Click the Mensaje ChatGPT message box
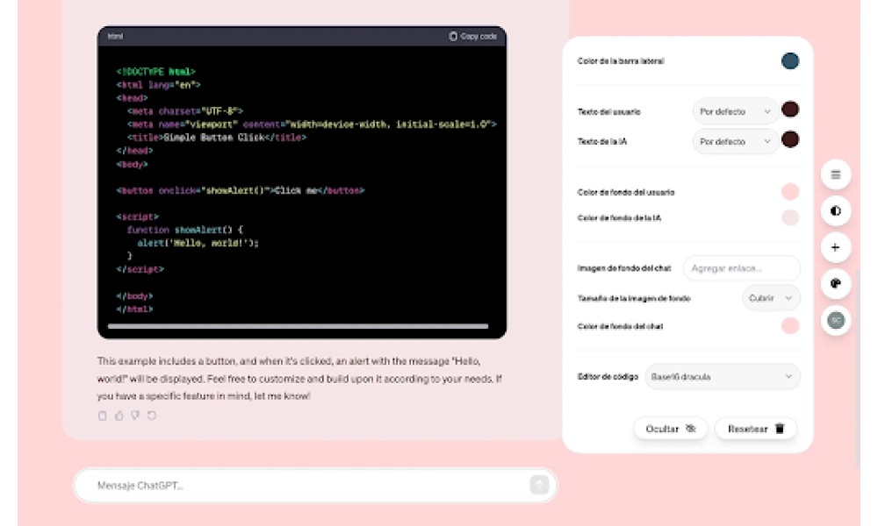The height and width of the screenshot is (526, 878). pos(315,485)
